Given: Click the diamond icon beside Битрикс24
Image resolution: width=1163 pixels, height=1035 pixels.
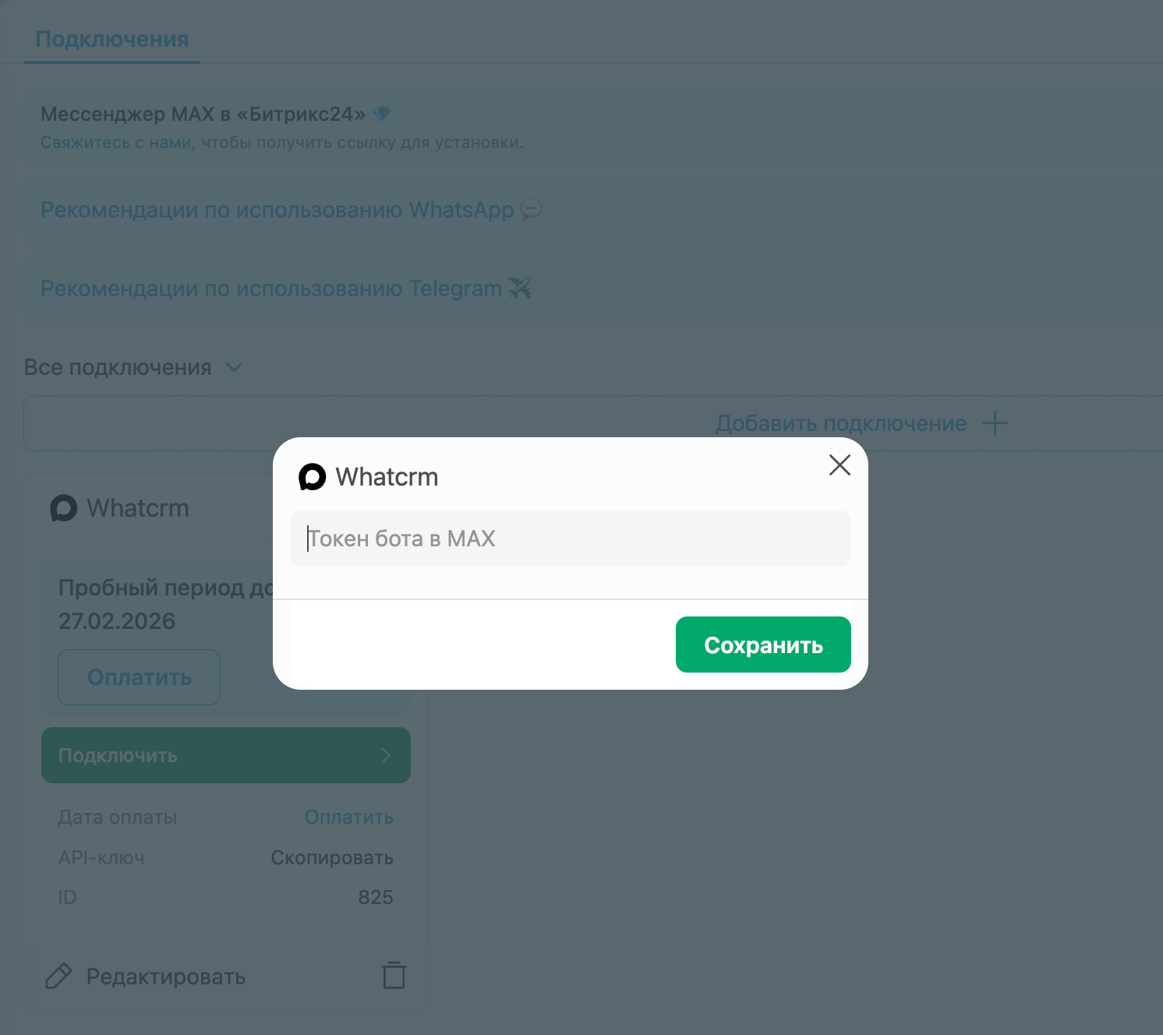Looking at the screenshot, I should pos(382,114).
